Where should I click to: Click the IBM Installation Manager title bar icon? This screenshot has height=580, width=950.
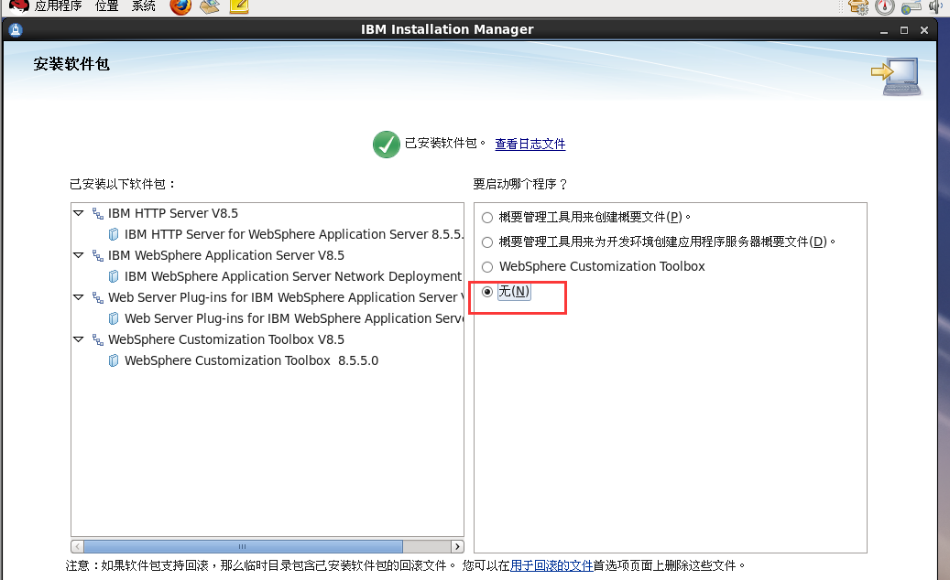pos(16,29)
